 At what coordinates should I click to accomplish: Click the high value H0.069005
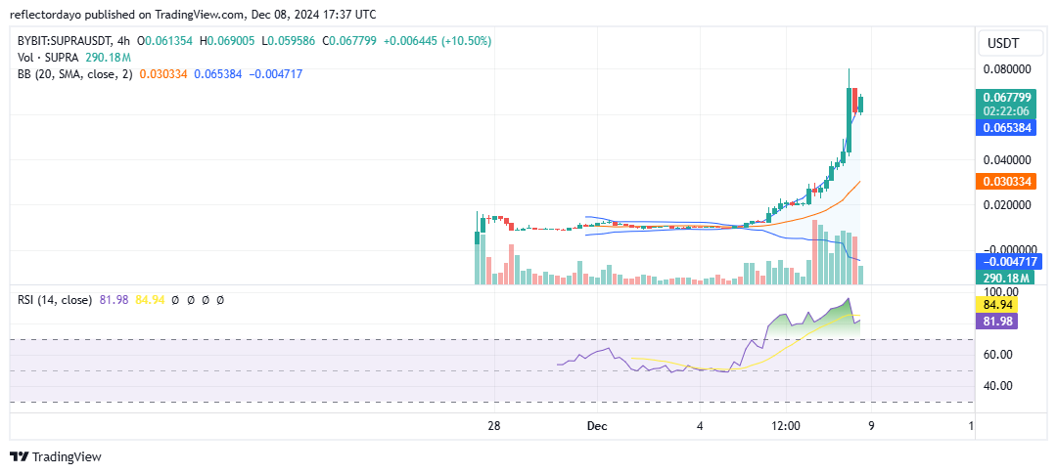pyautogui.click(x=227, y=41)
